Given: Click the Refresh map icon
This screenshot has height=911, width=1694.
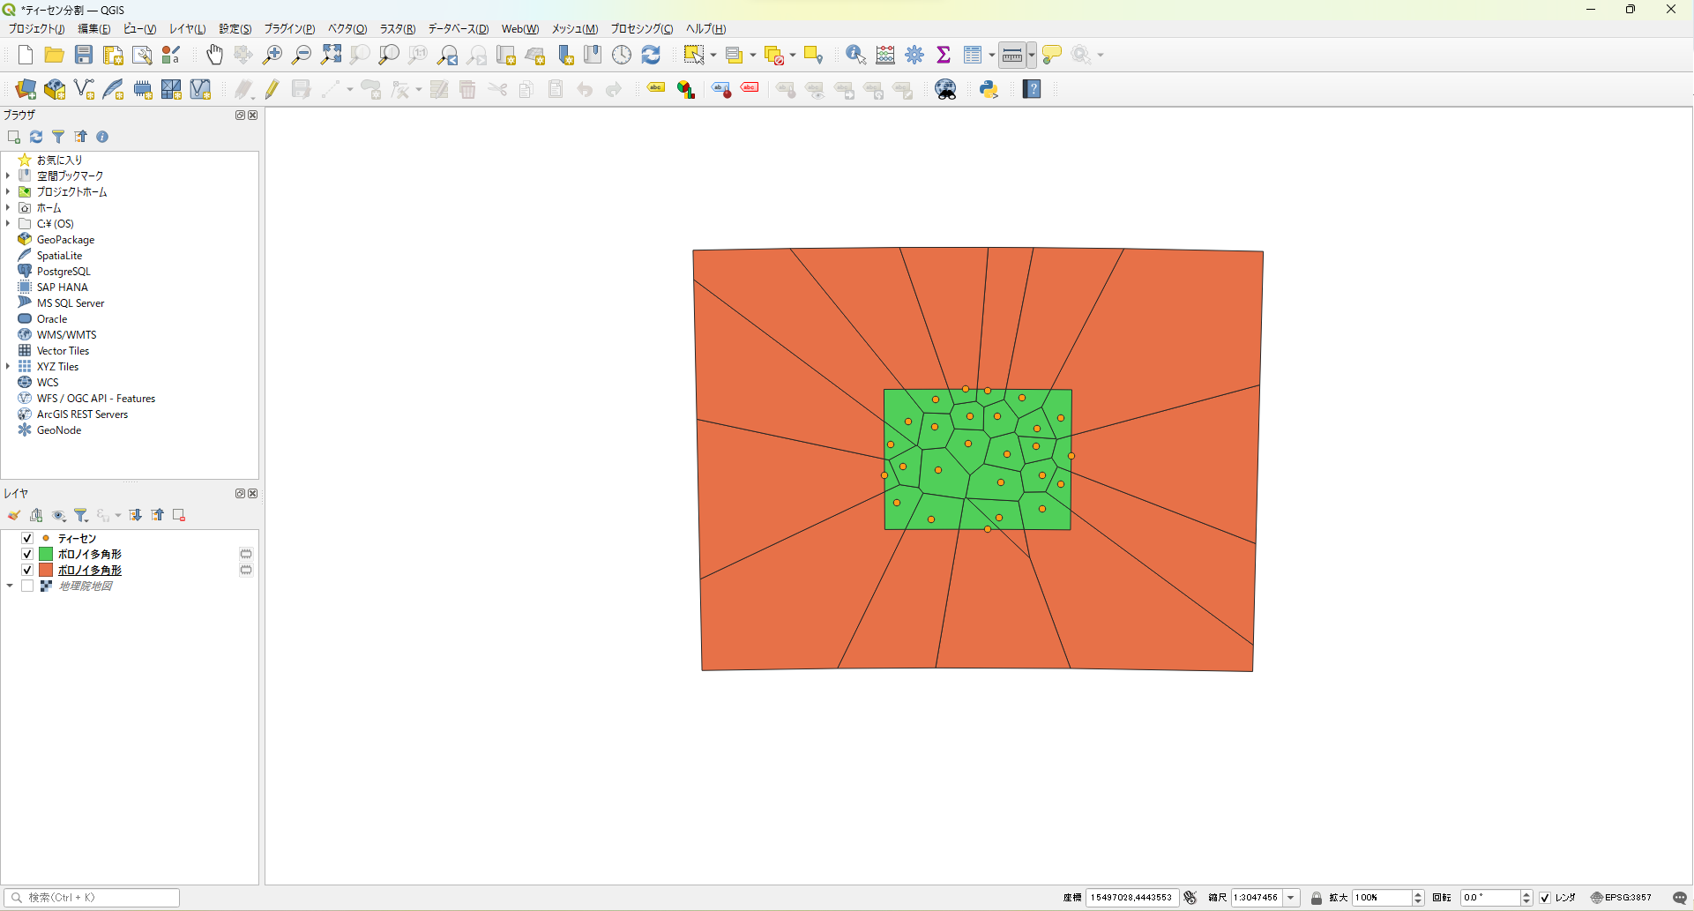Looking at the screenshot, I should coord(651,55).
